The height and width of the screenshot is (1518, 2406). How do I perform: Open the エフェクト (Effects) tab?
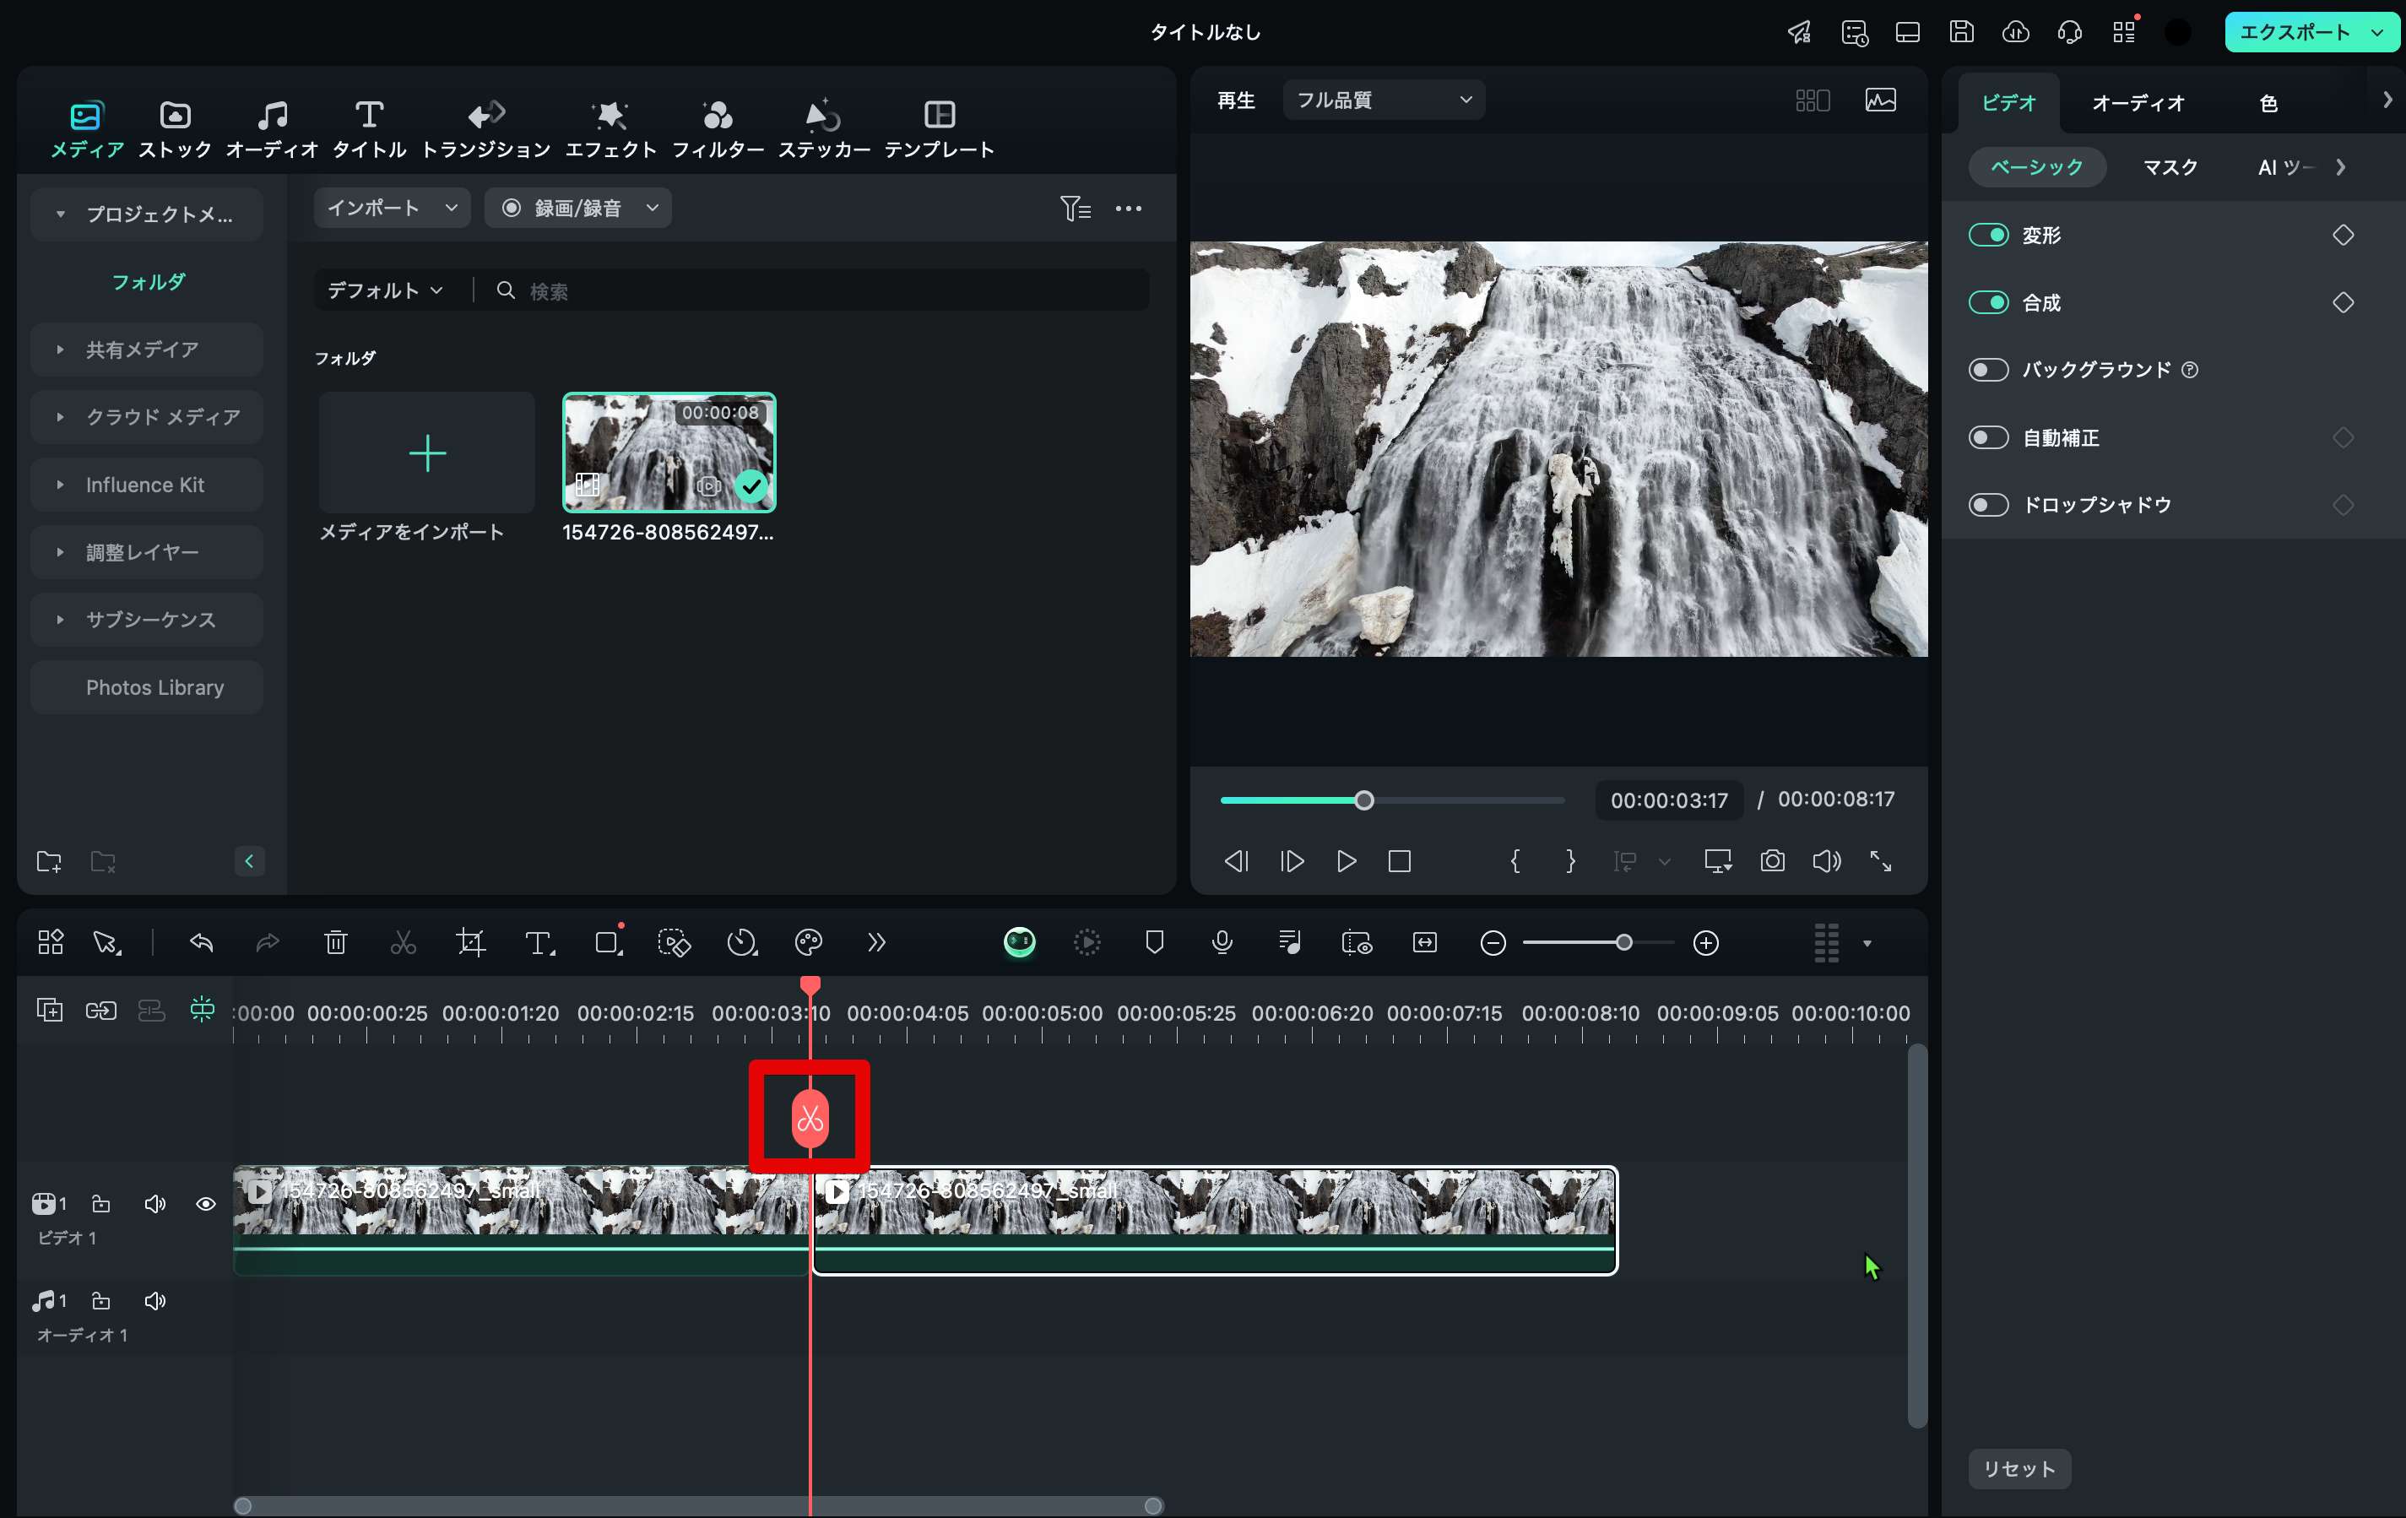(x=610, y=130)
